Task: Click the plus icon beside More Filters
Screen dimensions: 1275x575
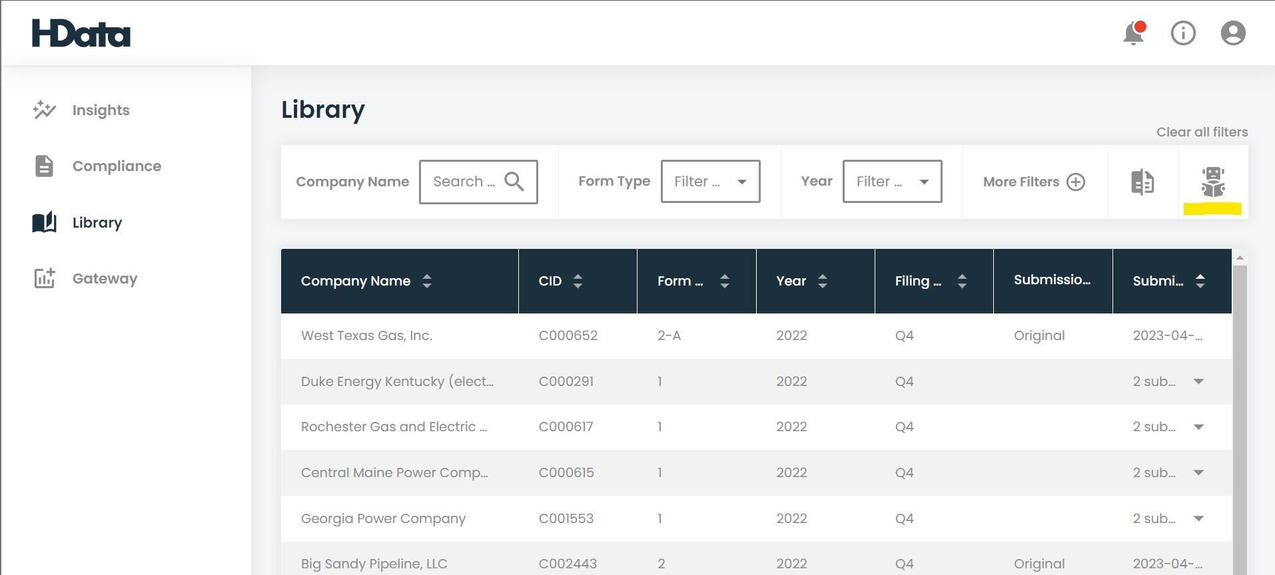Action: point(1076,182)
